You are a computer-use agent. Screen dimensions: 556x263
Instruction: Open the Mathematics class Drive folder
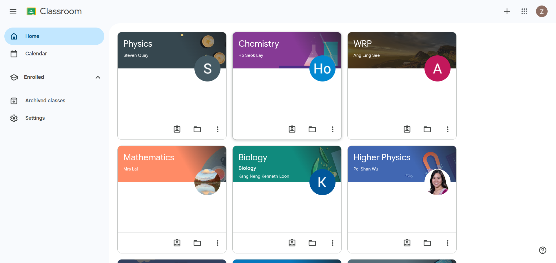click(x=197, y=243)
